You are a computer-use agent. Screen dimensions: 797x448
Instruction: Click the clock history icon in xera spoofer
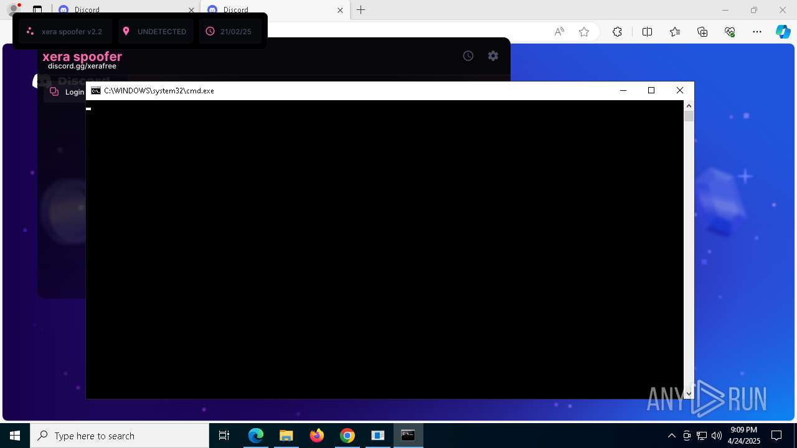click(x=468, y=56)
